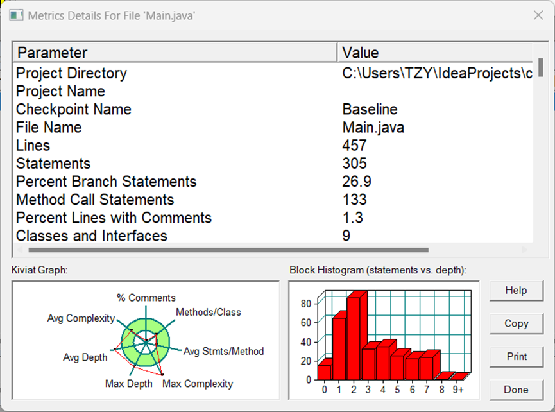This screenshot has height=412, width=555.
Task: Click Done to close the dialog
Action: pos(516,390)
